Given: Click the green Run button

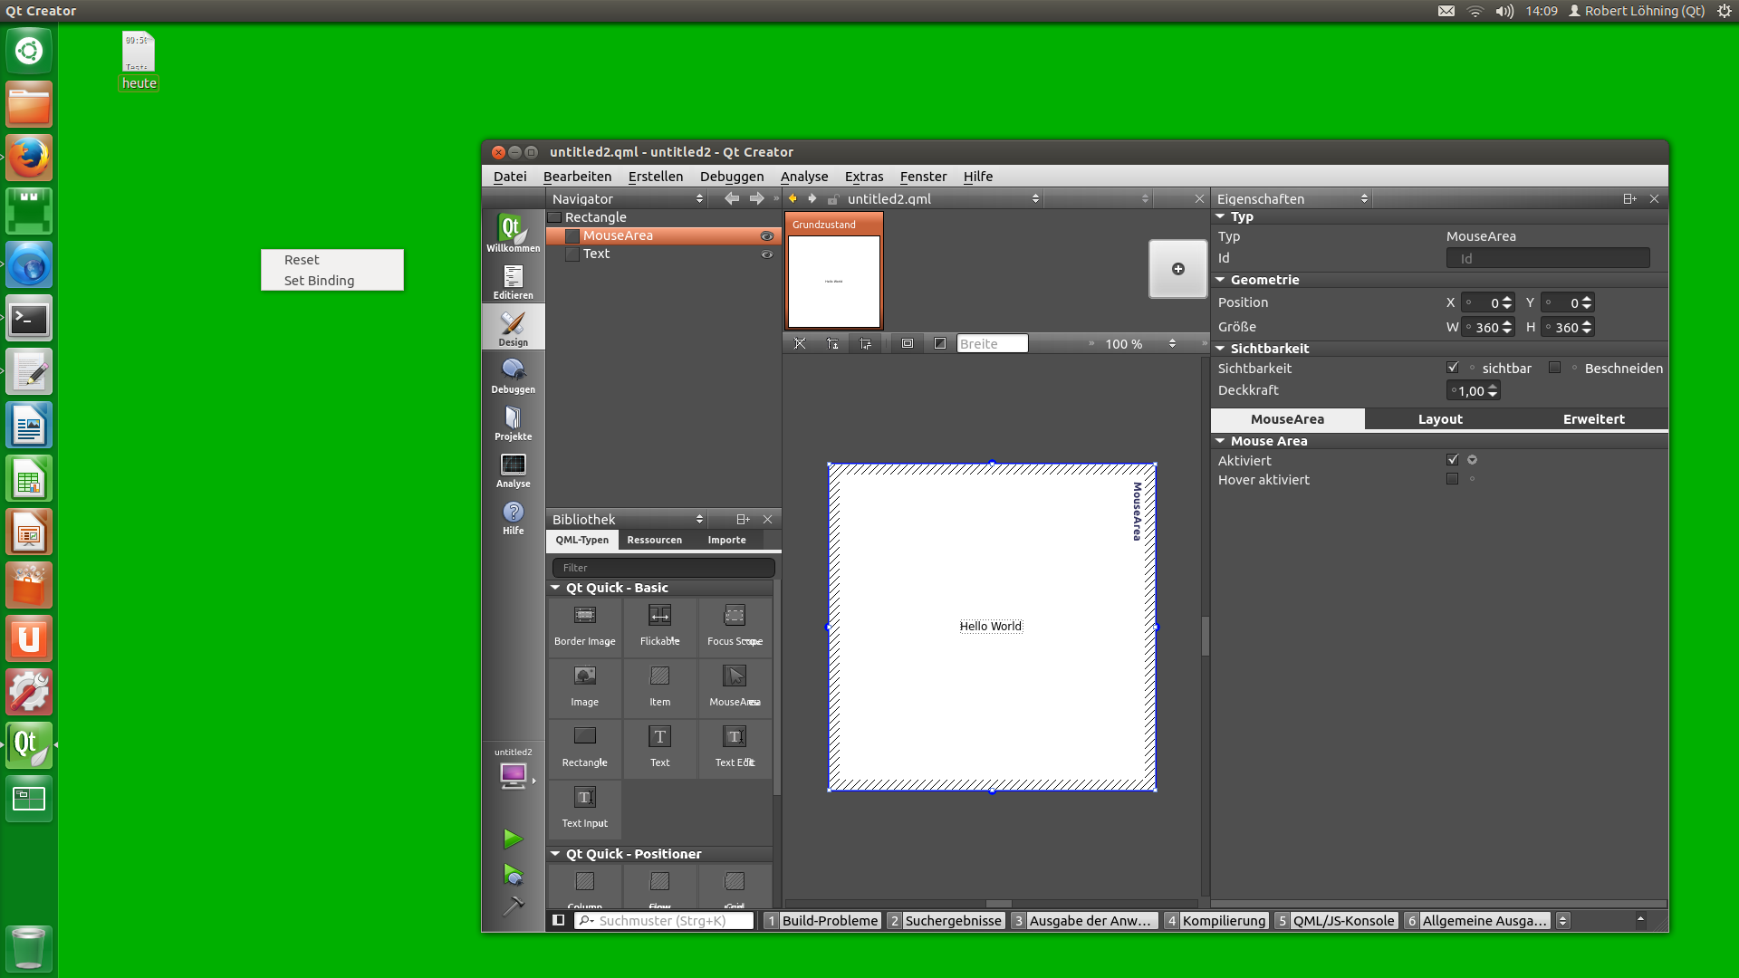Looking at the screenshot, I should (x=513, y=839).
